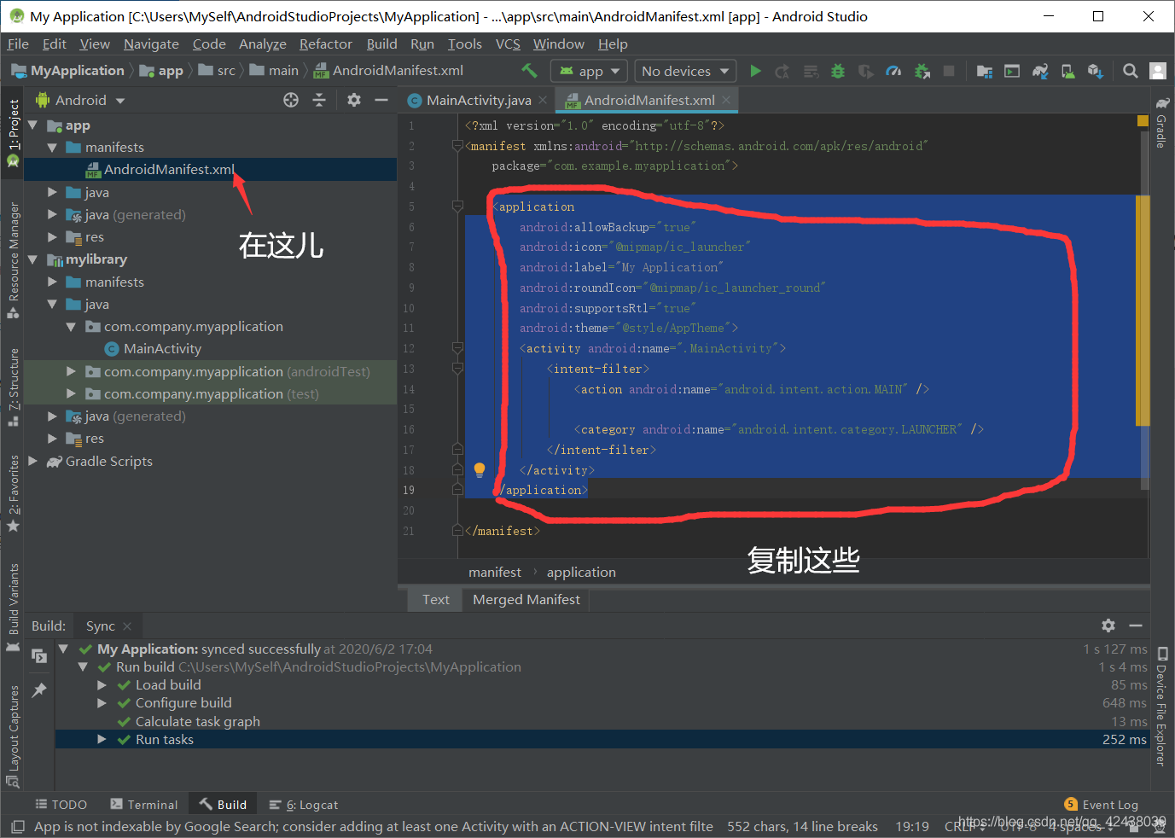Click tool windows quick access icon in status bar corner
Viewport: 1175px width, 838px height.
click(x=18, y=826)
